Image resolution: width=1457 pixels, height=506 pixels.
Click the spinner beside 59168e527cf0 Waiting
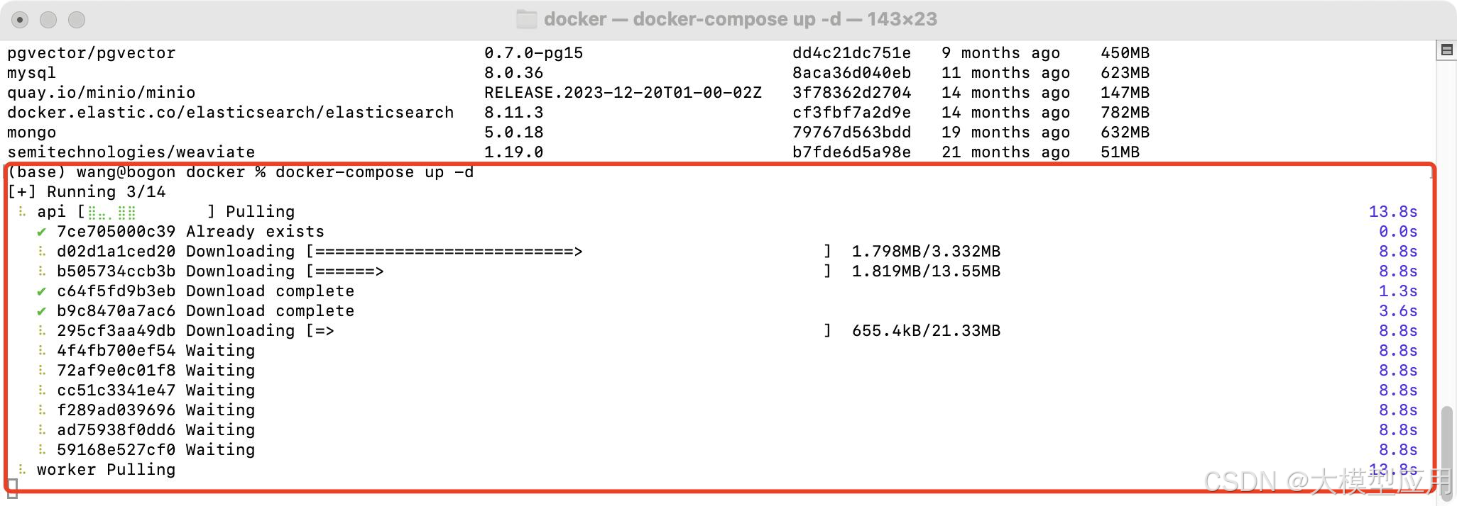(x=40, y=449)
